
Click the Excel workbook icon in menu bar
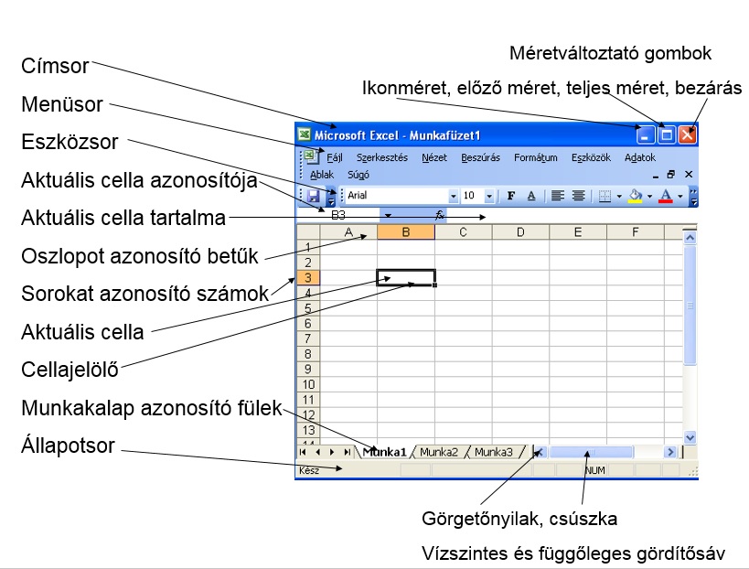[309, 157]
